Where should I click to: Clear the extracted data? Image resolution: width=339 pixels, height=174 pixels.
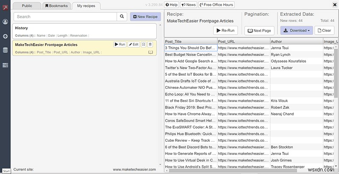click(324, 30)
